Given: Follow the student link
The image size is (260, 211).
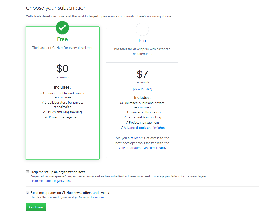Looking at the screenshot, I should click(136, 138).
